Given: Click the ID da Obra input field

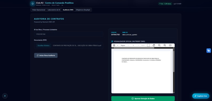Looking at the screenshot, I should coord(69,34).
